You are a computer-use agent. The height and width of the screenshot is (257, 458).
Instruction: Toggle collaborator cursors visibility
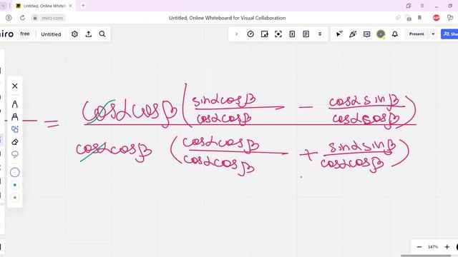(x=339, y=34)
